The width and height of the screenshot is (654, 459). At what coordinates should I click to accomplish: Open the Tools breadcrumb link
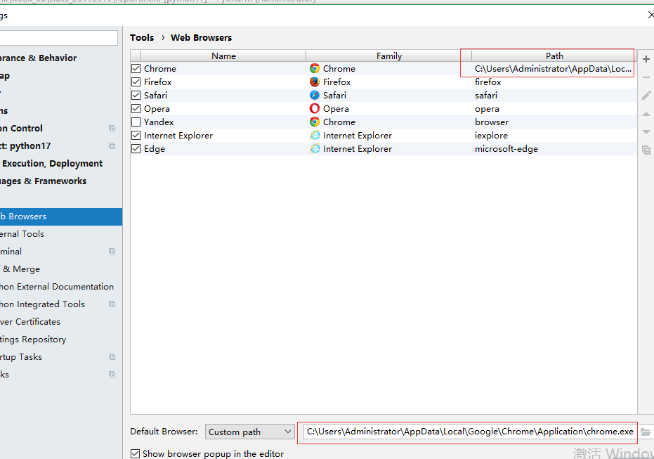(x=142, y=37)
